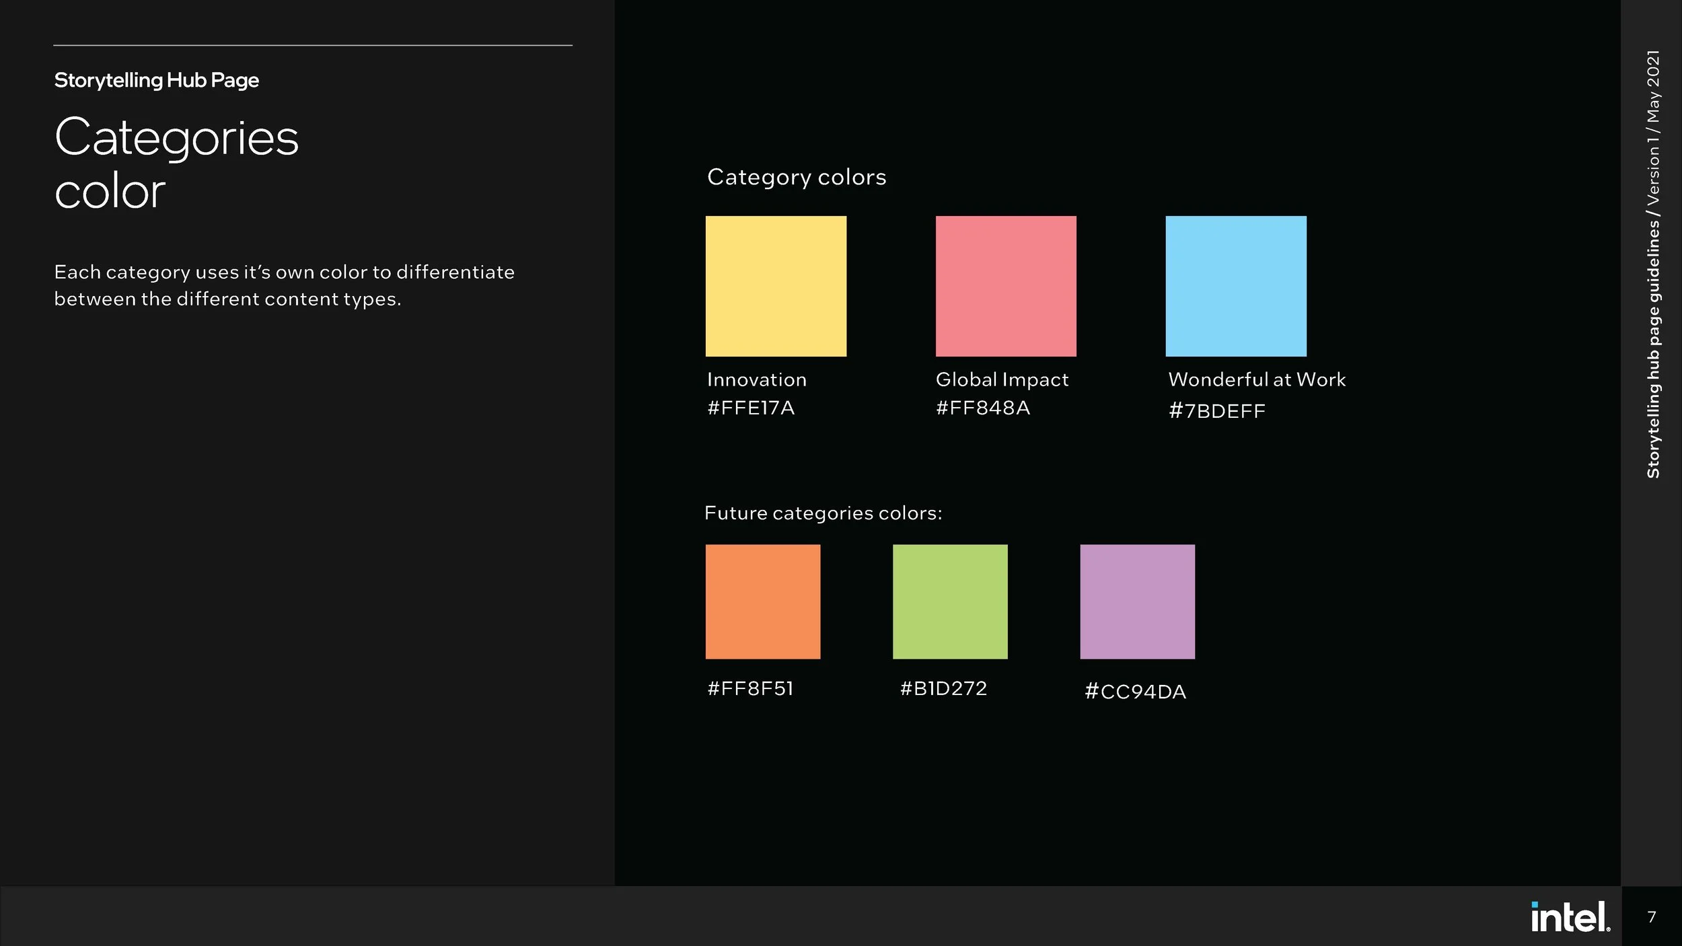Click the Wonderful at Work label
The image size is (1682, 946).
point(1257,379)
